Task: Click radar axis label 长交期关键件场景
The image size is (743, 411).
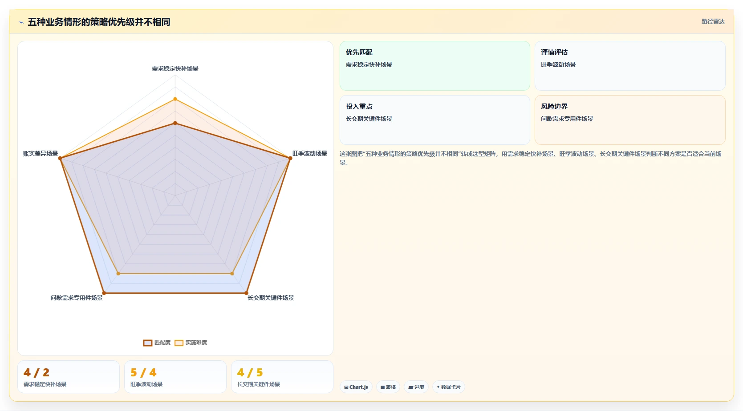Action: point(271,298)
